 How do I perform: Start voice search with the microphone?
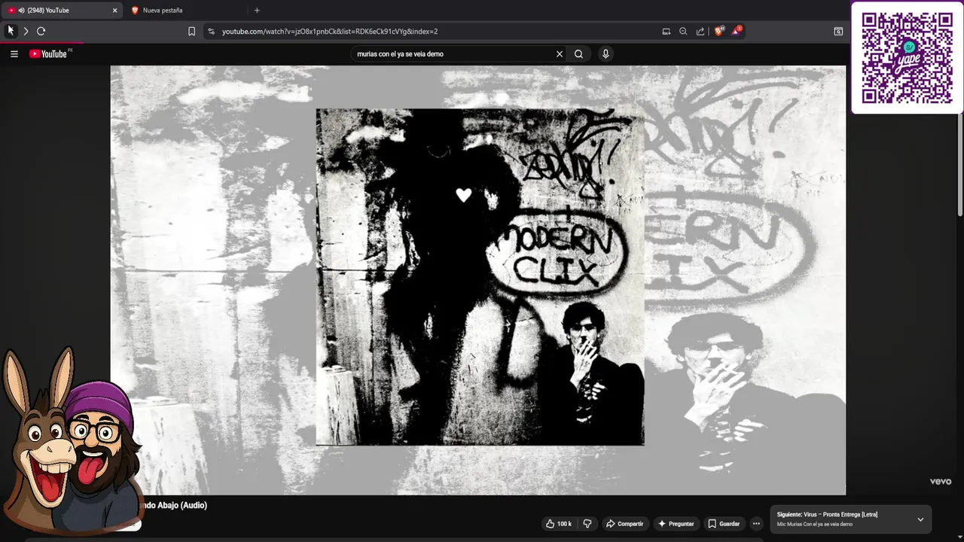tap(606, 54)
